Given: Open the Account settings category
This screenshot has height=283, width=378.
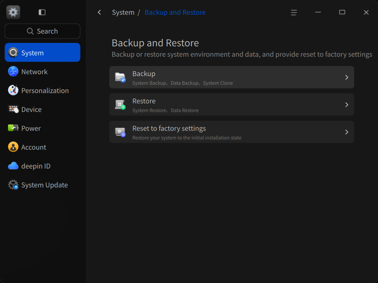Looking at the screenshot, I should (42, 147).
